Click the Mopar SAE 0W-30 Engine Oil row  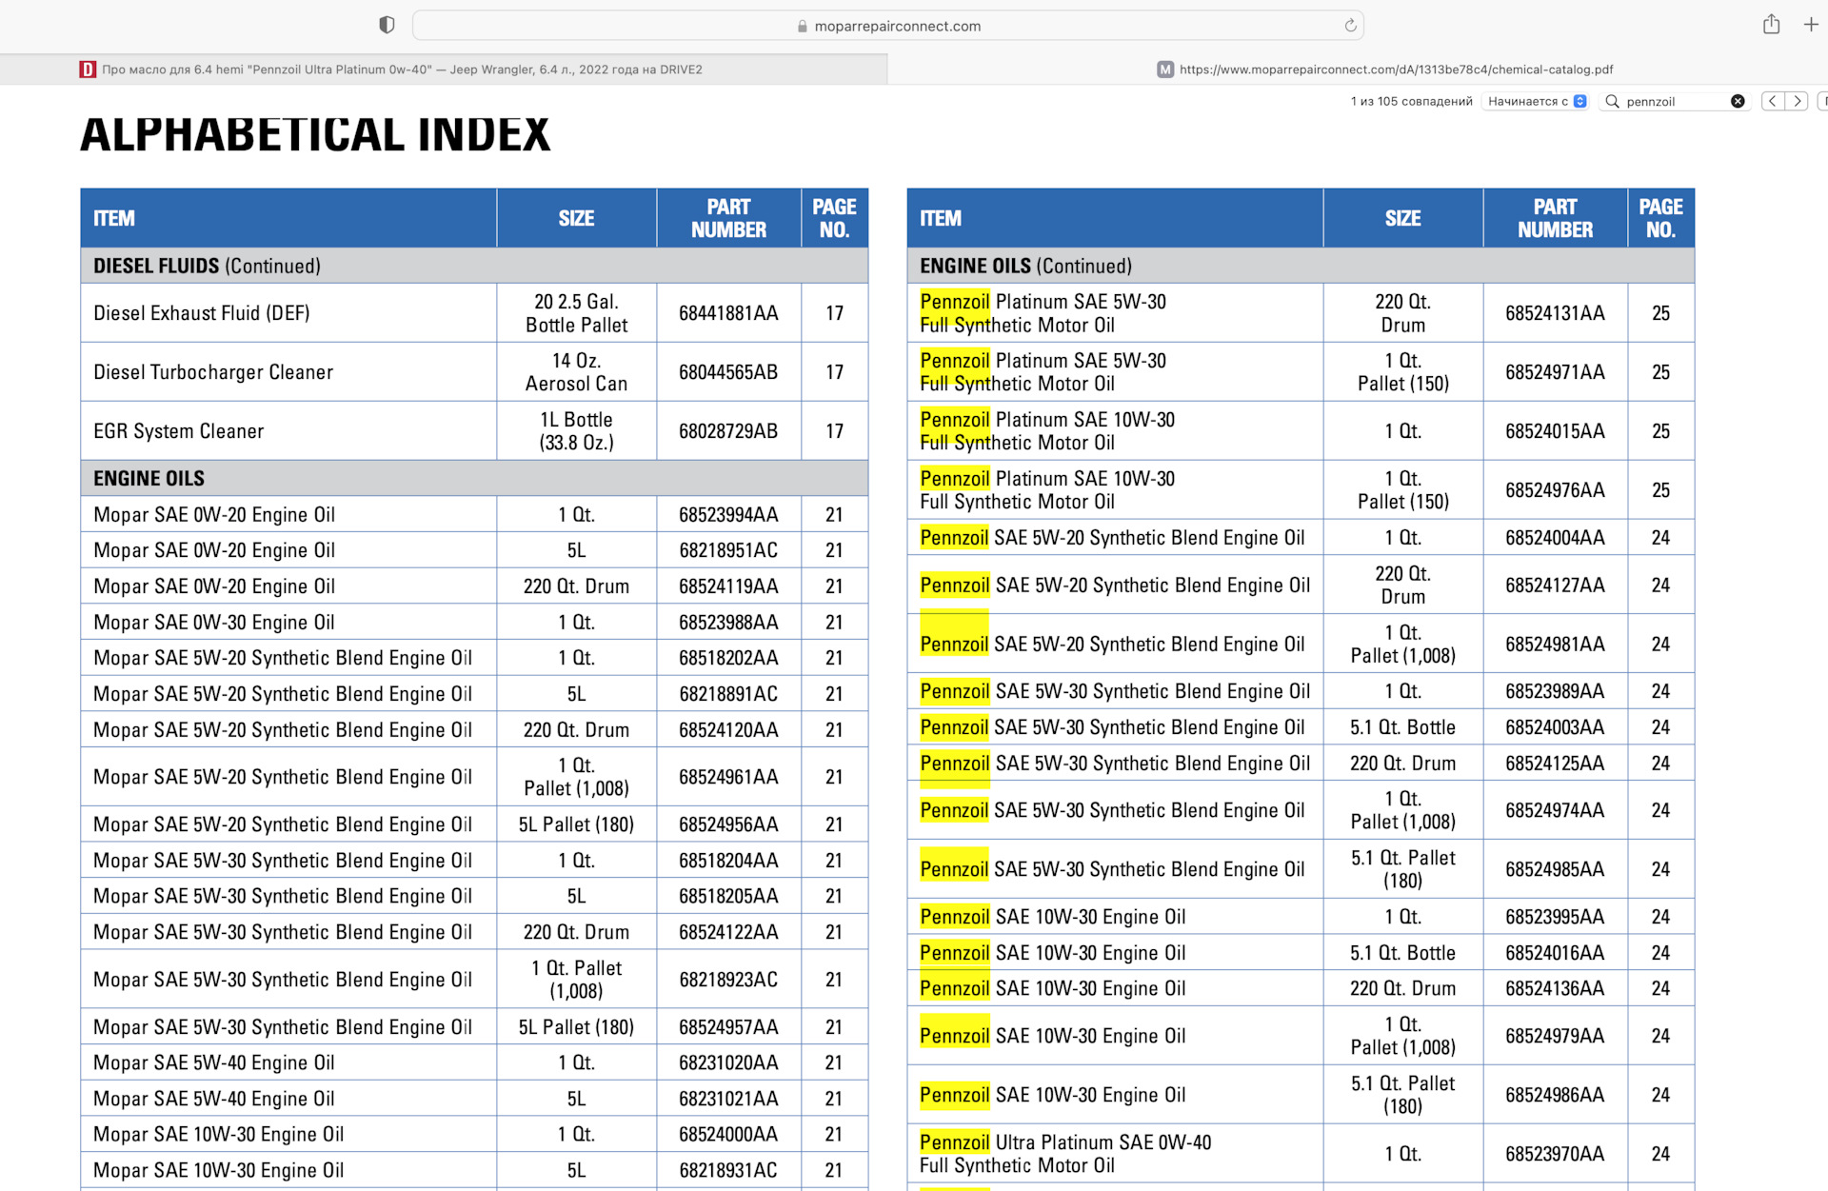pyautogui.click(x=214, y=623)
